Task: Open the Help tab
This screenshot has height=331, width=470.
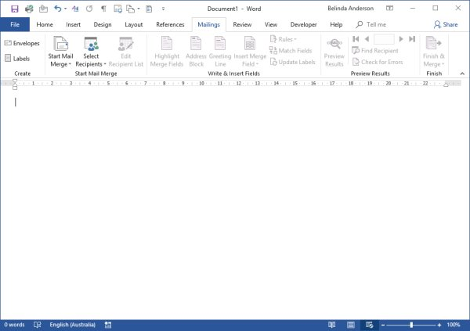Action: 336,24
